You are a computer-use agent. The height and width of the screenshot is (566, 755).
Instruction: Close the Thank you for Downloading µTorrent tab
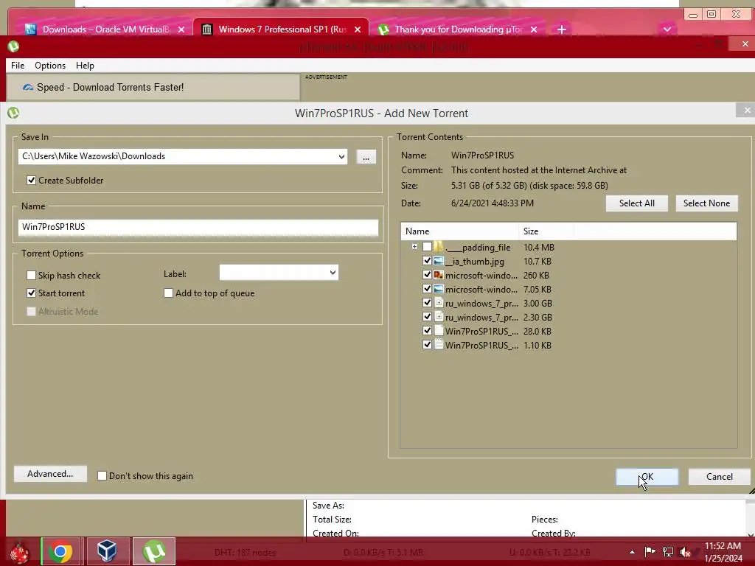click(534, 29)
